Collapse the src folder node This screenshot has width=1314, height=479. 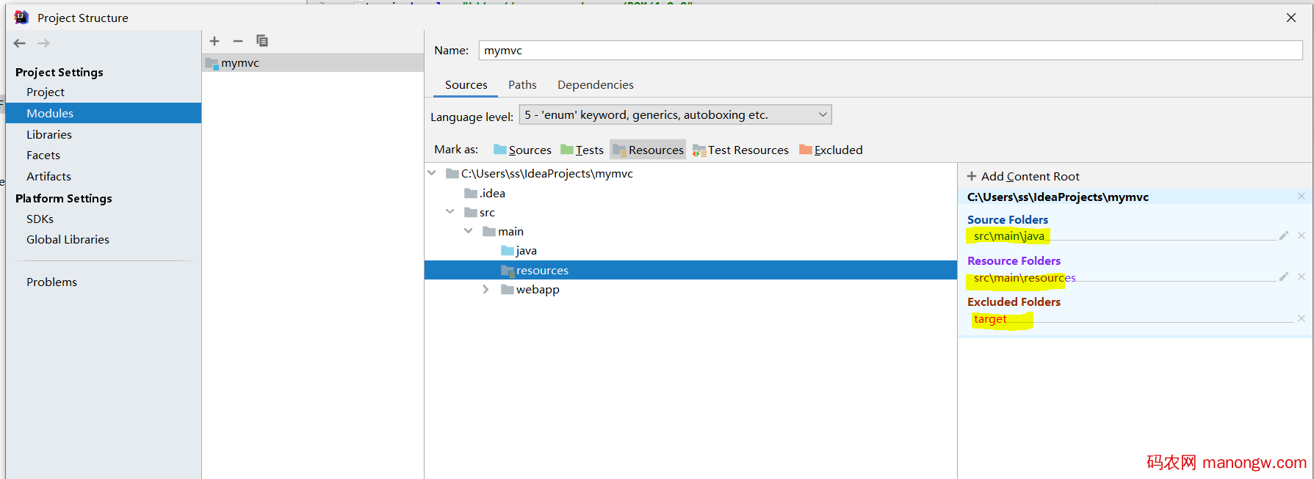450,211
